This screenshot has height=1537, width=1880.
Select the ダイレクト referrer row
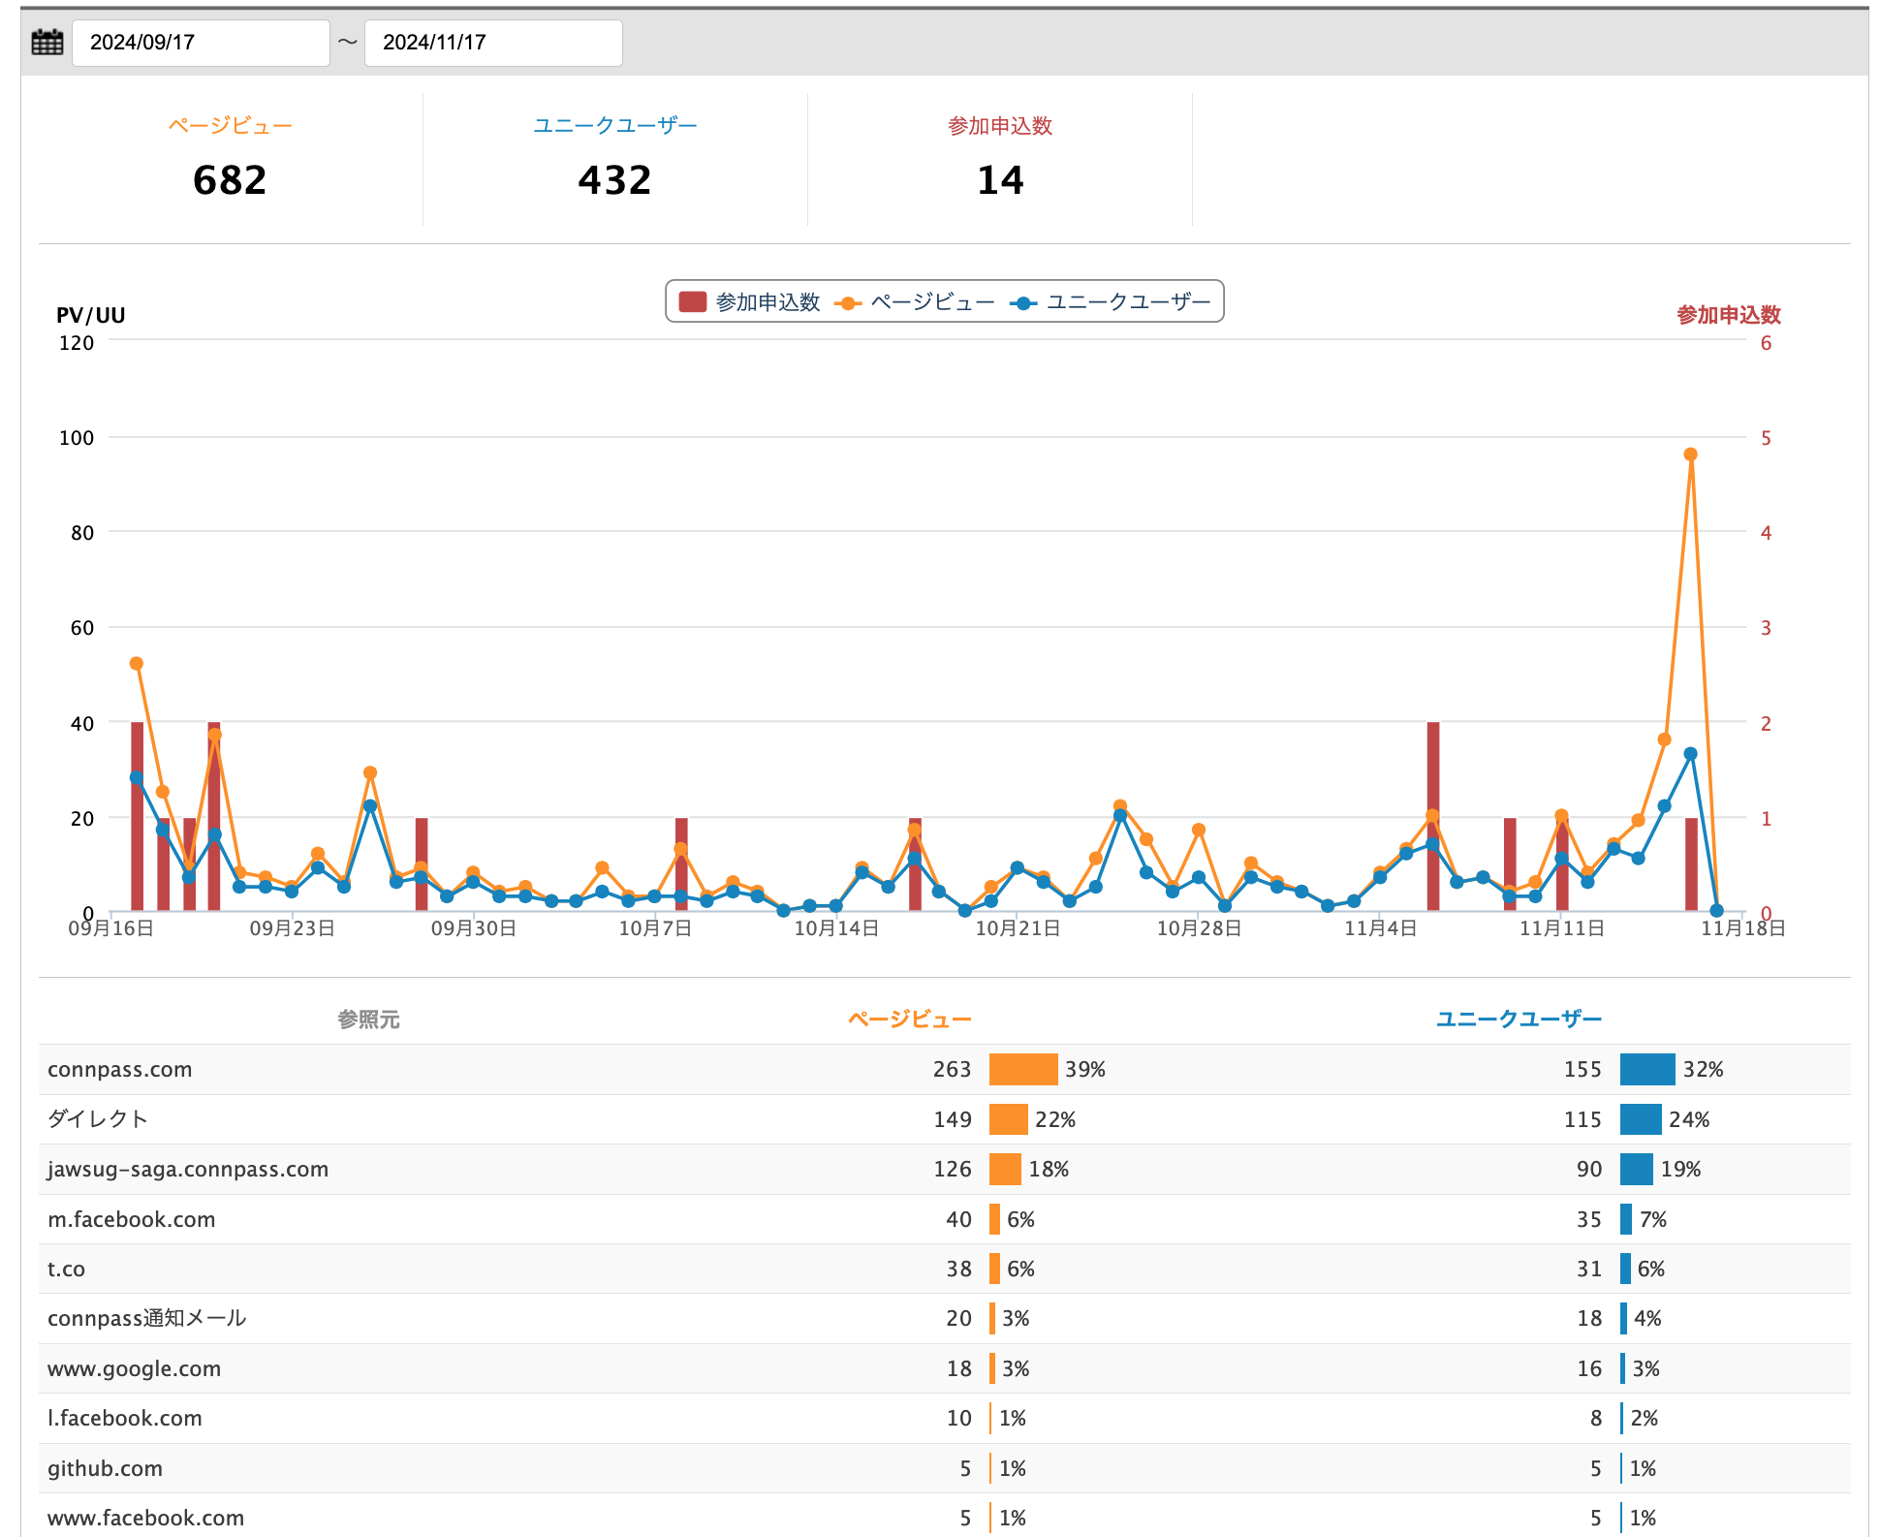coord(945,1119)
